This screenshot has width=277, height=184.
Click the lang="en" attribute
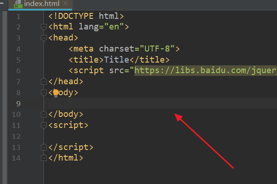click(101, 27)
